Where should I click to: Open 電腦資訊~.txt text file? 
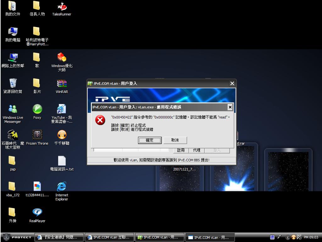click(x=62, y=164)
